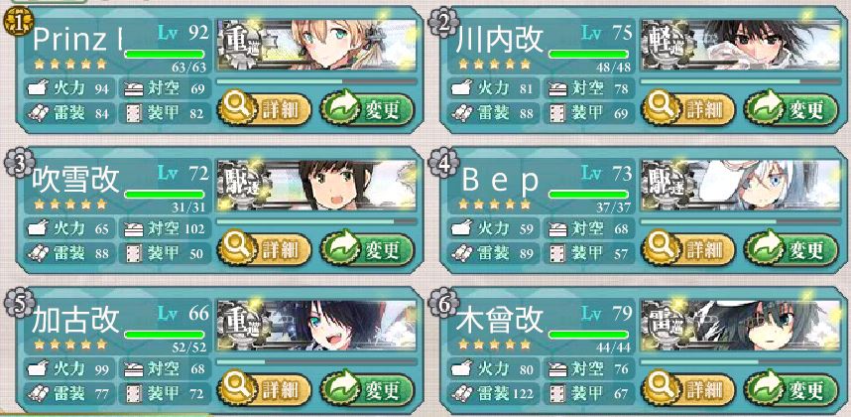Click the 火力 firepower icon of 加古改
The height and width of the screenshot is (417, 851).
tap(37, 369)
